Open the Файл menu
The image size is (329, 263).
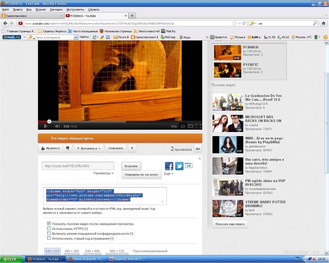coord(5,10)
